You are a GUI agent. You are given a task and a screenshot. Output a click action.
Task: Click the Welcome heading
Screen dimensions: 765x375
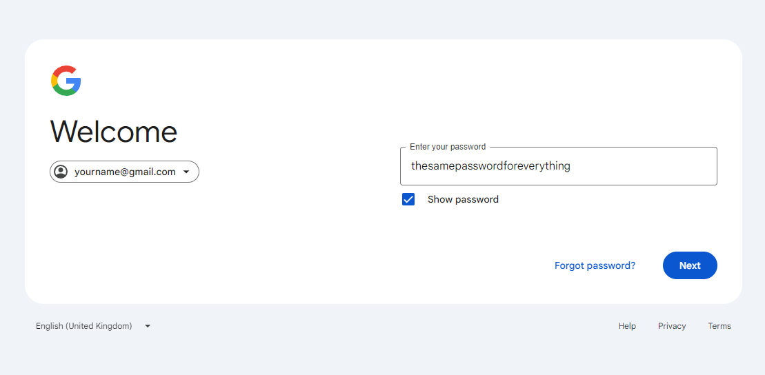pos(114,132)
